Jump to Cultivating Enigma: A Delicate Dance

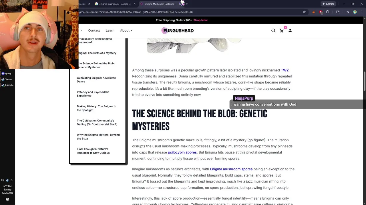tap(96, 79)
